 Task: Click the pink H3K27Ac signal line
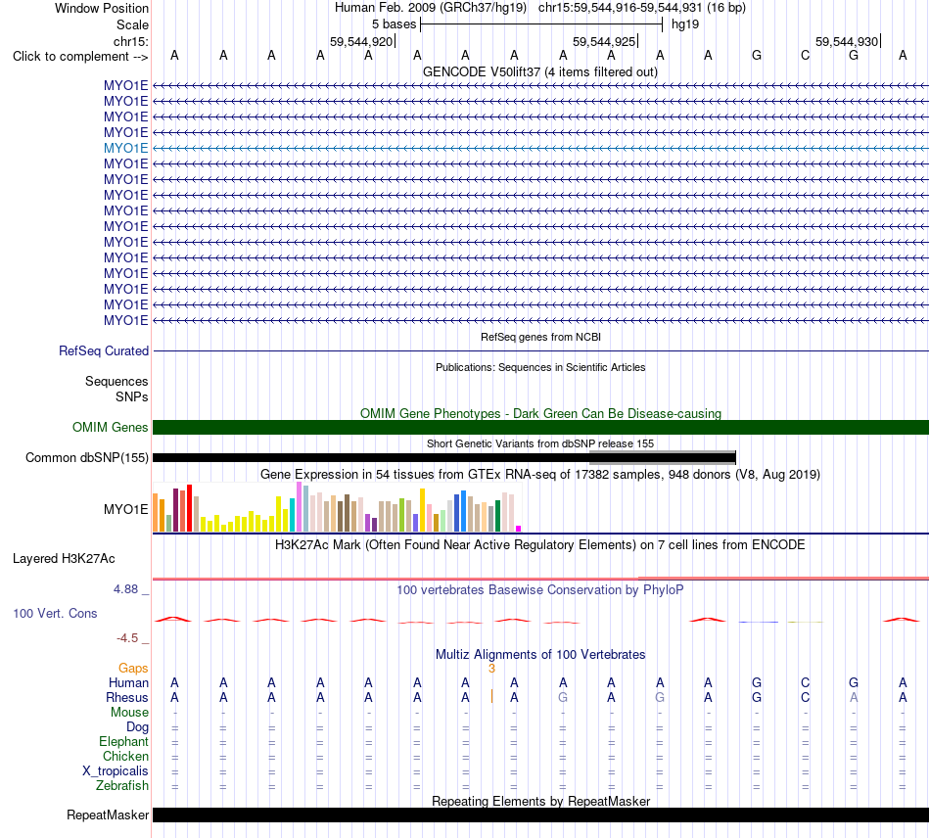tap(540, 579)
